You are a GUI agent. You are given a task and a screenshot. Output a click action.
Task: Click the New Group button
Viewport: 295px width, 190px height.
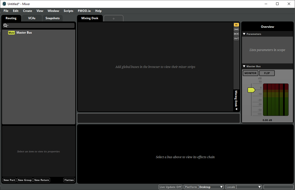coord(25,180)
